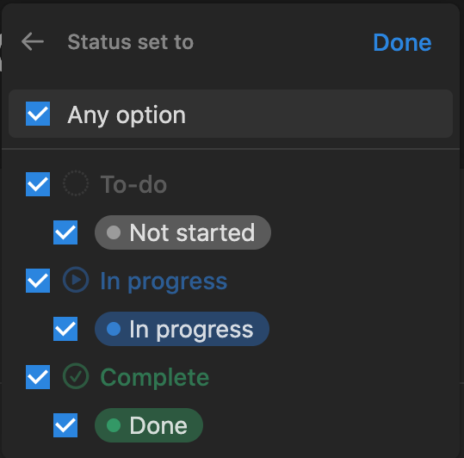Uncheck the To-do group checkbox
Screen dimensions: 464x458
tap(38, 184)
